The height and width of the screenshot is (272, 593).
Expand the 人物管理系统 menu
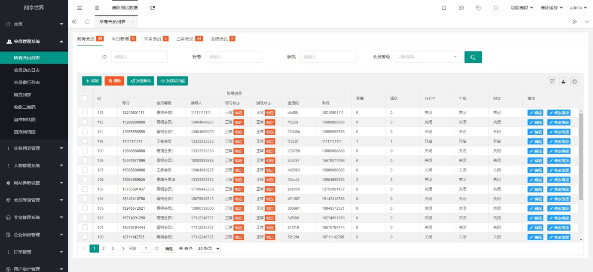tap(34, 165)
